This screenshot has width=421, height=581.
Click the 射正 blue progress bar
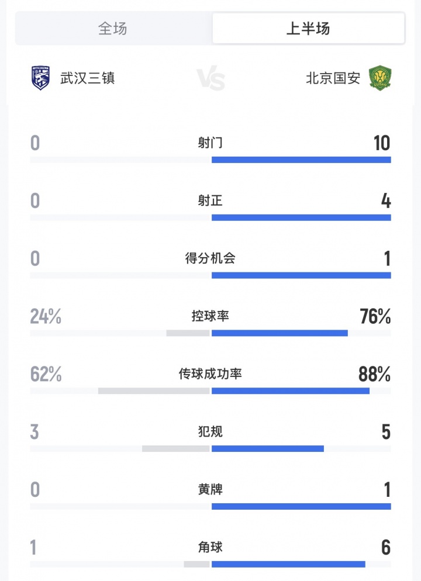301,217
